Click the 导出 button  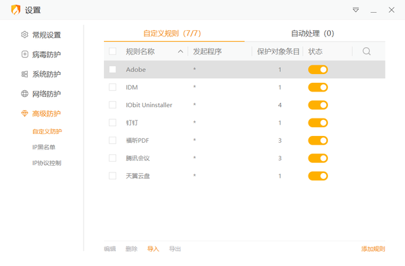click(x=175, y=248)
